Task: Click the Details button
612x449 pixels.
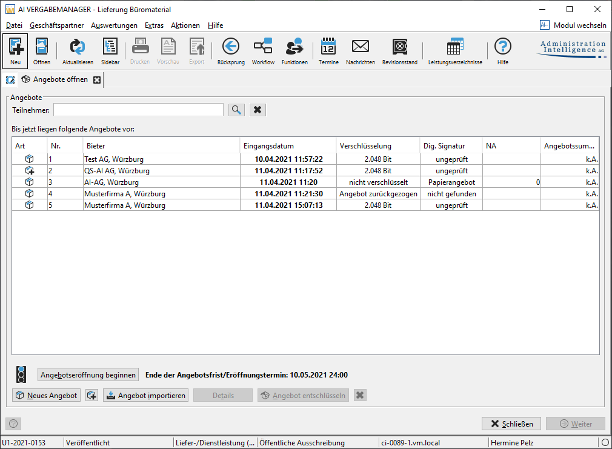Action: tap(223, 395)
